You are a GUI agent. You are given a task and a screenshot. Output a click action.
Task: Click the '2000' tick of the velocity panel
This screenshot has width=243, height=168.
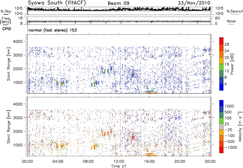(19, 131)
